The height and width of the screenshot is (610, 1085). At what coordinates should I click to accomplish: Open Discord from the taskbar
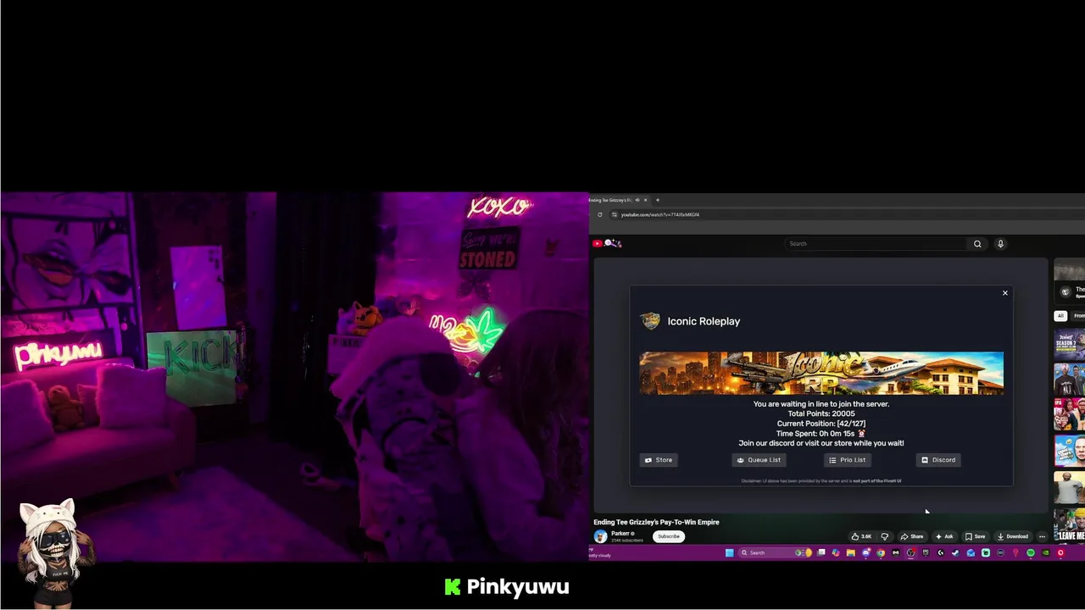click(866, 552)
